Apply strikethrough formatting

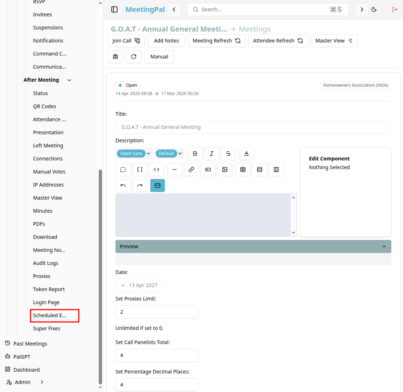coord(228,154)
